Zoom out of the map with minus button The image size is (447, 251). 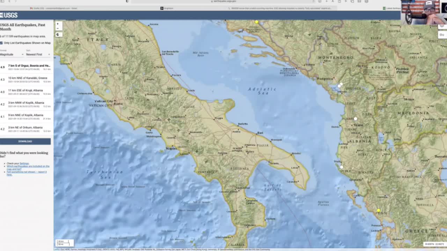click(x=58, y=28)
